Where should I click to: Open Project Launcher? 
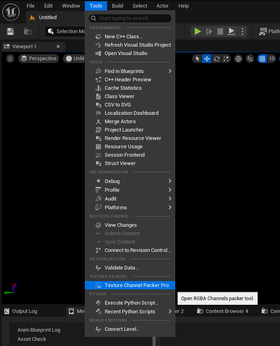(130, 130)
